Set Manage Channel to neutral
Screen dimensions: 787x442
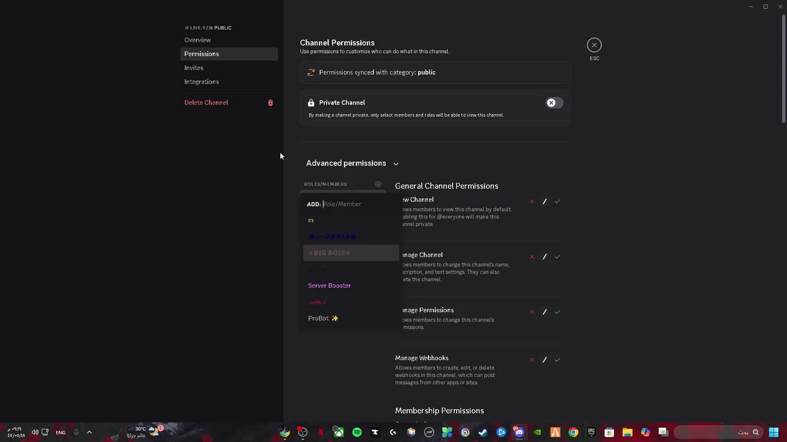point(545,257)
